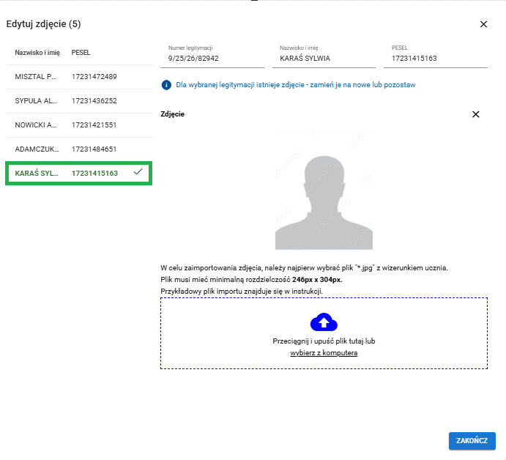Click the blue info icon

[x=166, y=85]
